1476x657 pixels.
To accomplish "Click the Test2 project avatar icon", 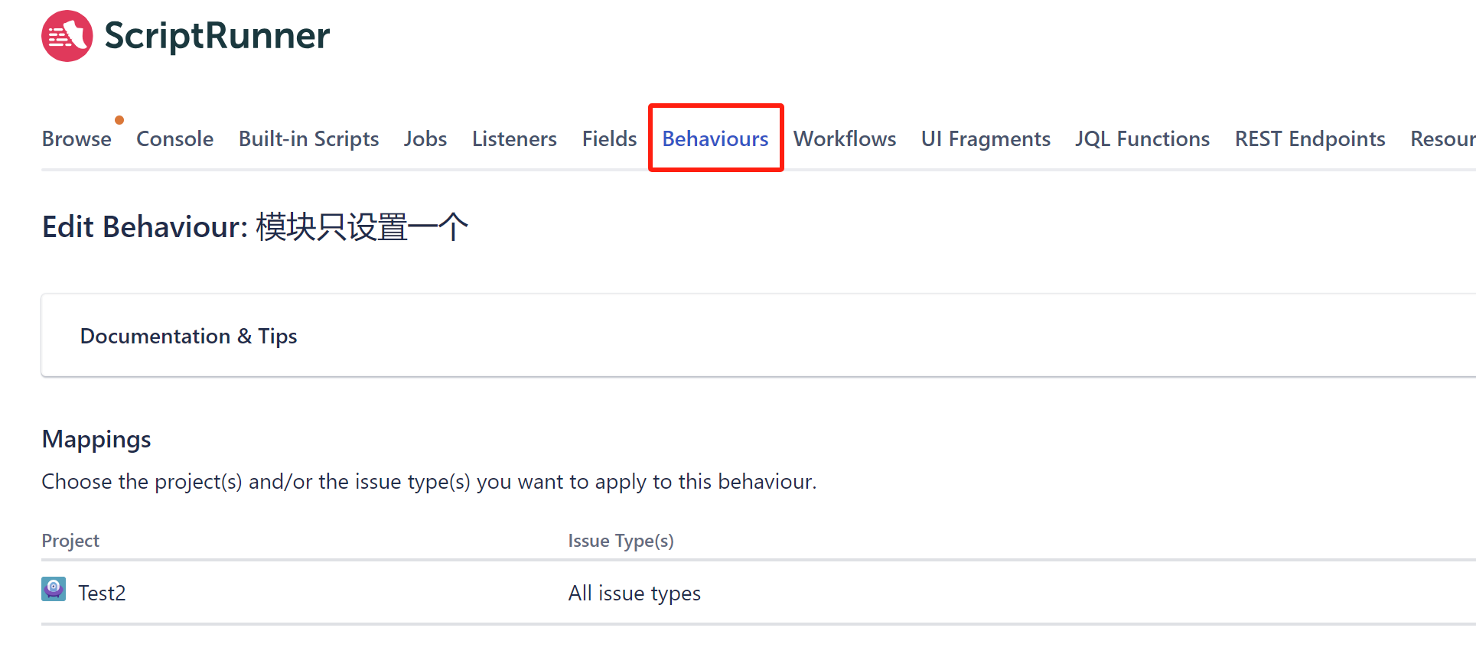I will coord(54,589).
